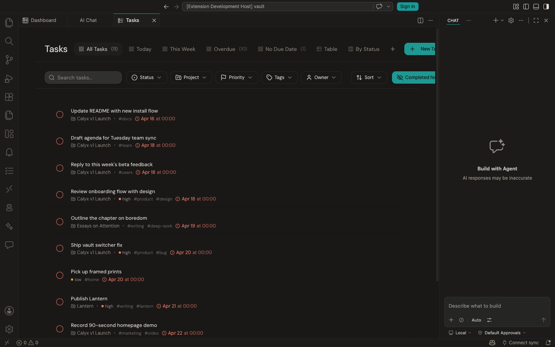Click the split editor icon
The height and width of the screenshot is (347, 555).
(420, 20)
